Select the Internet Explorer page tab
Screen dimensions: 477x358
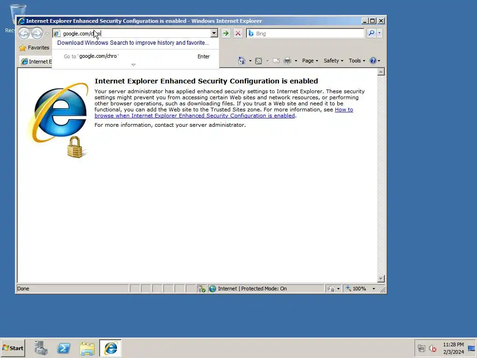click(x=36, y=62)
